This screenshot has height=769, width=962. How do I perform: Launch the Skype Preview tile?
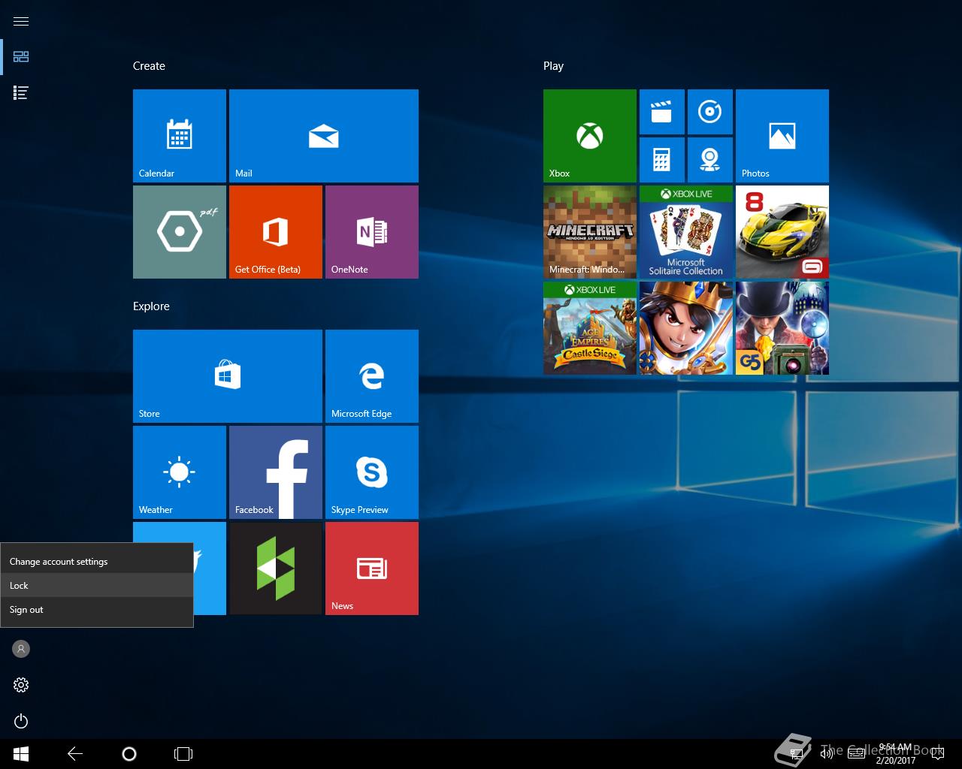coord(372,472)
